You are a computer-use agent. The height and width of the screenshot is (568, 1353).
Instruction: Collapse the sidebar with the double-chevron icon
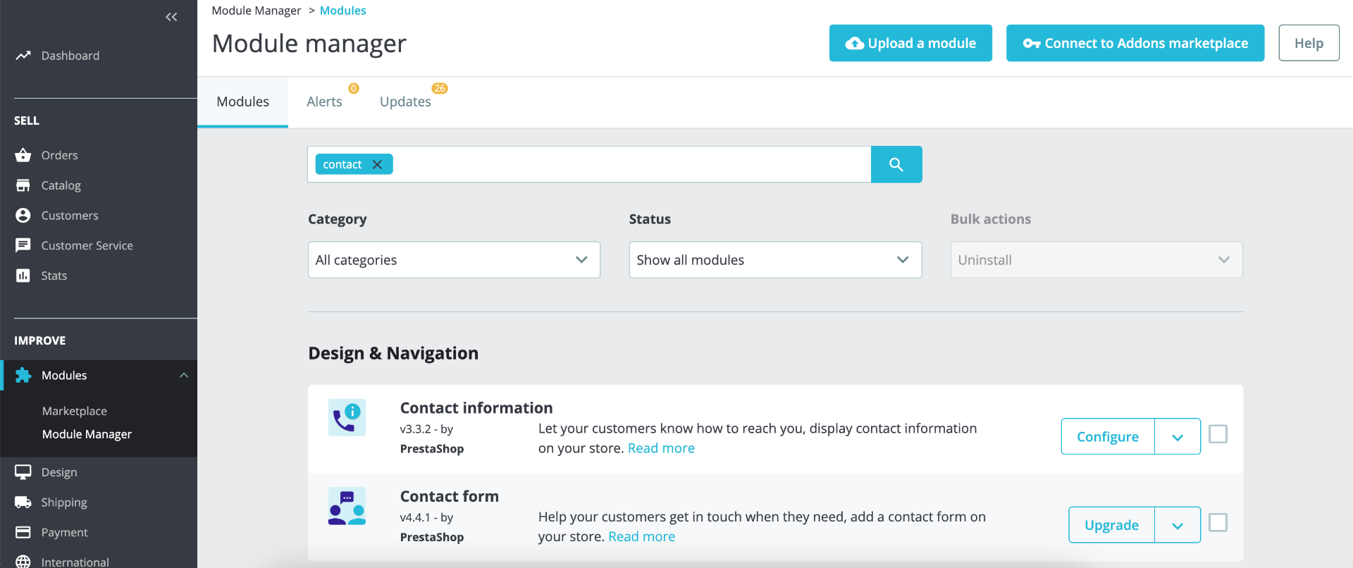click(171, 17)
